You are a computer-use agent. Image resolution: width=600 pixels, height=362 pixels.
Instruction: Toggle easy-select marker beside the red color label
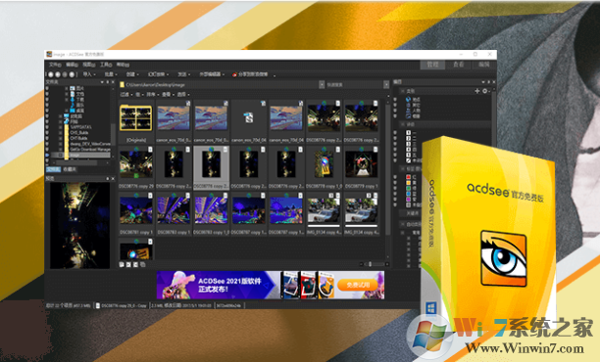[395, 177]
